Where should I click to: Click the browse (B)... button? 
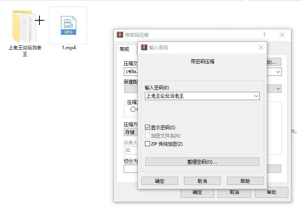pos(274,62)
